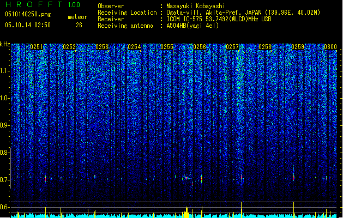Click the Ogata-vill. Akita-Pref. JAPAN location text

(243, 13)
